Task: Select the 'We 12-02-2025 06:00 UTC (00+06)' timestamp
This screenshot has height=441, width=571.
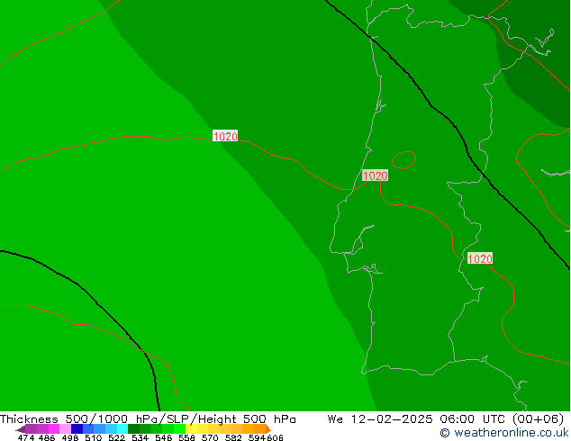Action: coord(446,419)
